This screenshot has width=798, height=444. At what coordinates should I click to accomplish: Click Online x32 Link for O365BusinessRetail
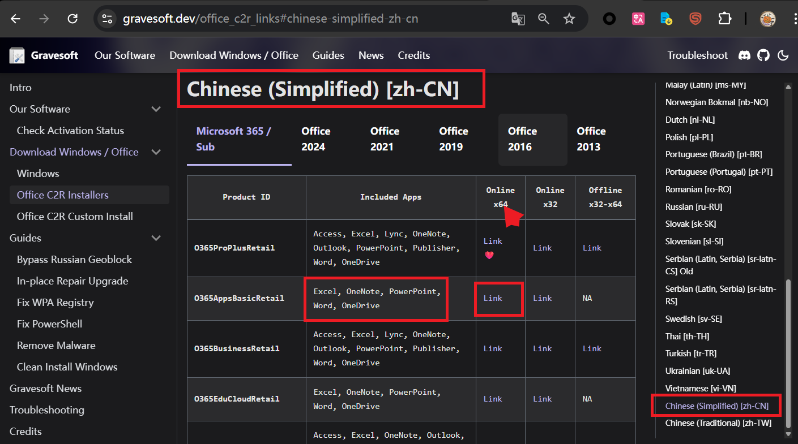pyautogui.click(x=542, y=348)
